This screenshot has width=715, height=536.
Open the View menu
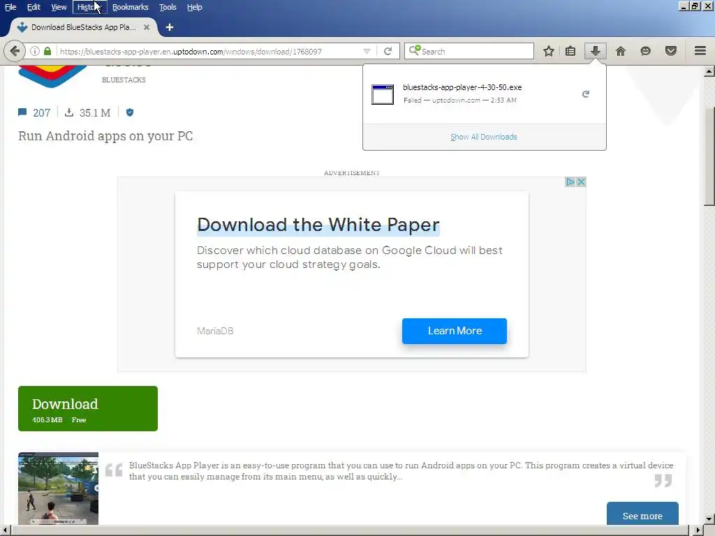tap(59, 7)
